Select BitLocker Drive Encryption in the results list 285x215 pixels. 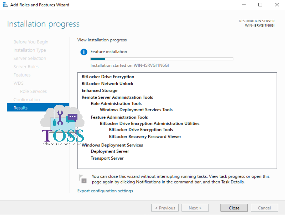[x=108, y=77]
